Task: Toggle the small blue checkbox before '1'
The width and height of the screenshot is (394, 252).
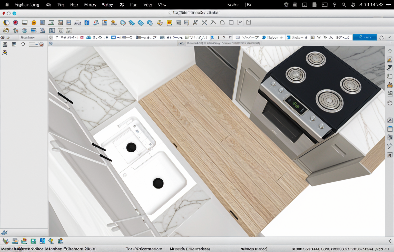Action: coord(212,37)
